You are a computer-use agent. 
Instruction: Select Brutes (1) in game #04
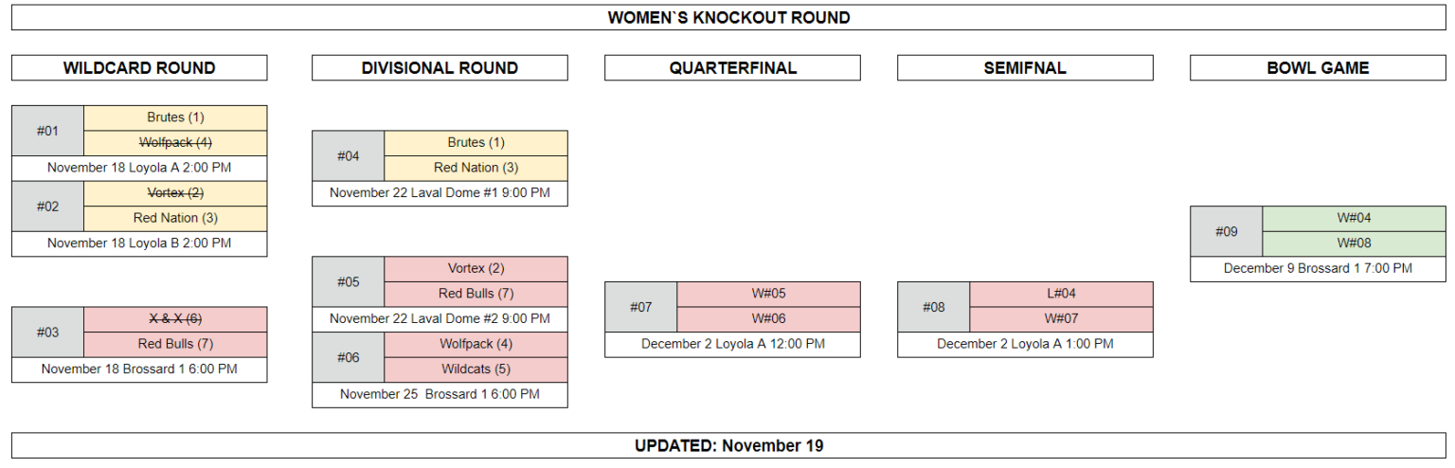(476, 143)
